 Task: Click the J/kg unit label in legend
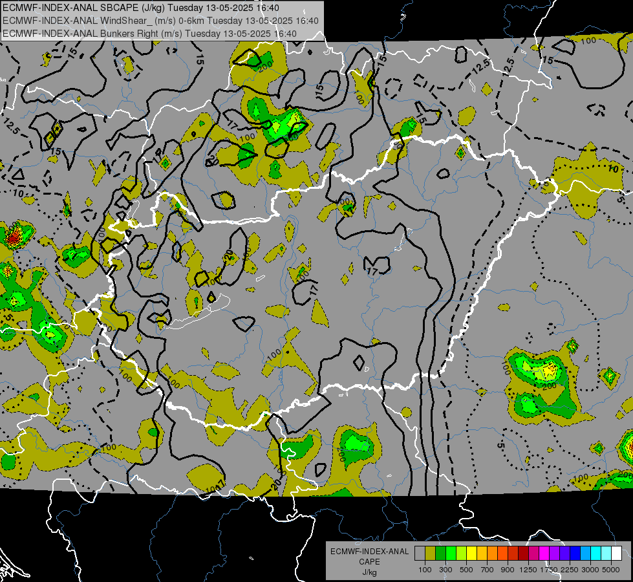[x=369, y=572]
